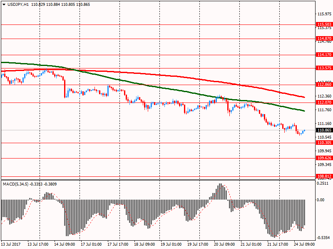Click the -0.5354 MACD scale value
This screenshot has height=249, width=333.
[323, 238]
